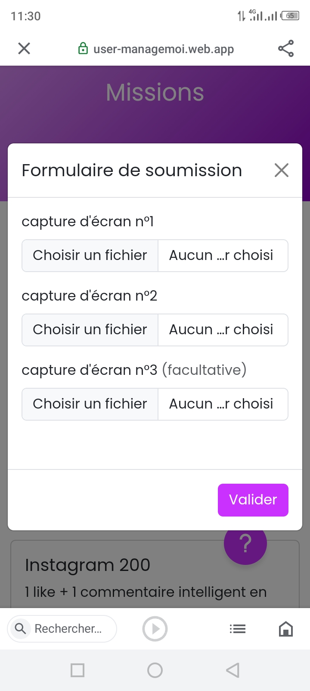Tap the secure padlock icon beside URL

point(83,49)
